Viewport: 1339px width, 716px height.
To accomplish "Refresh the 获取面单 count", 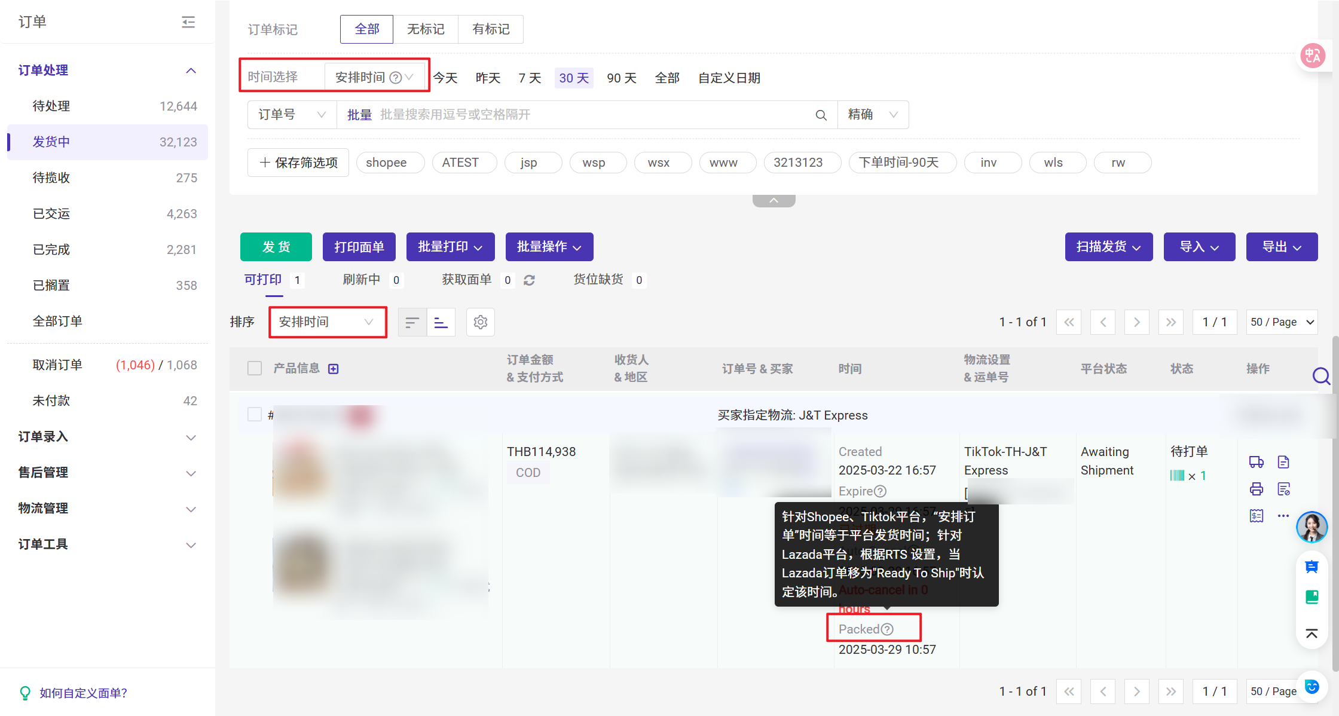I will click(529, 280).
